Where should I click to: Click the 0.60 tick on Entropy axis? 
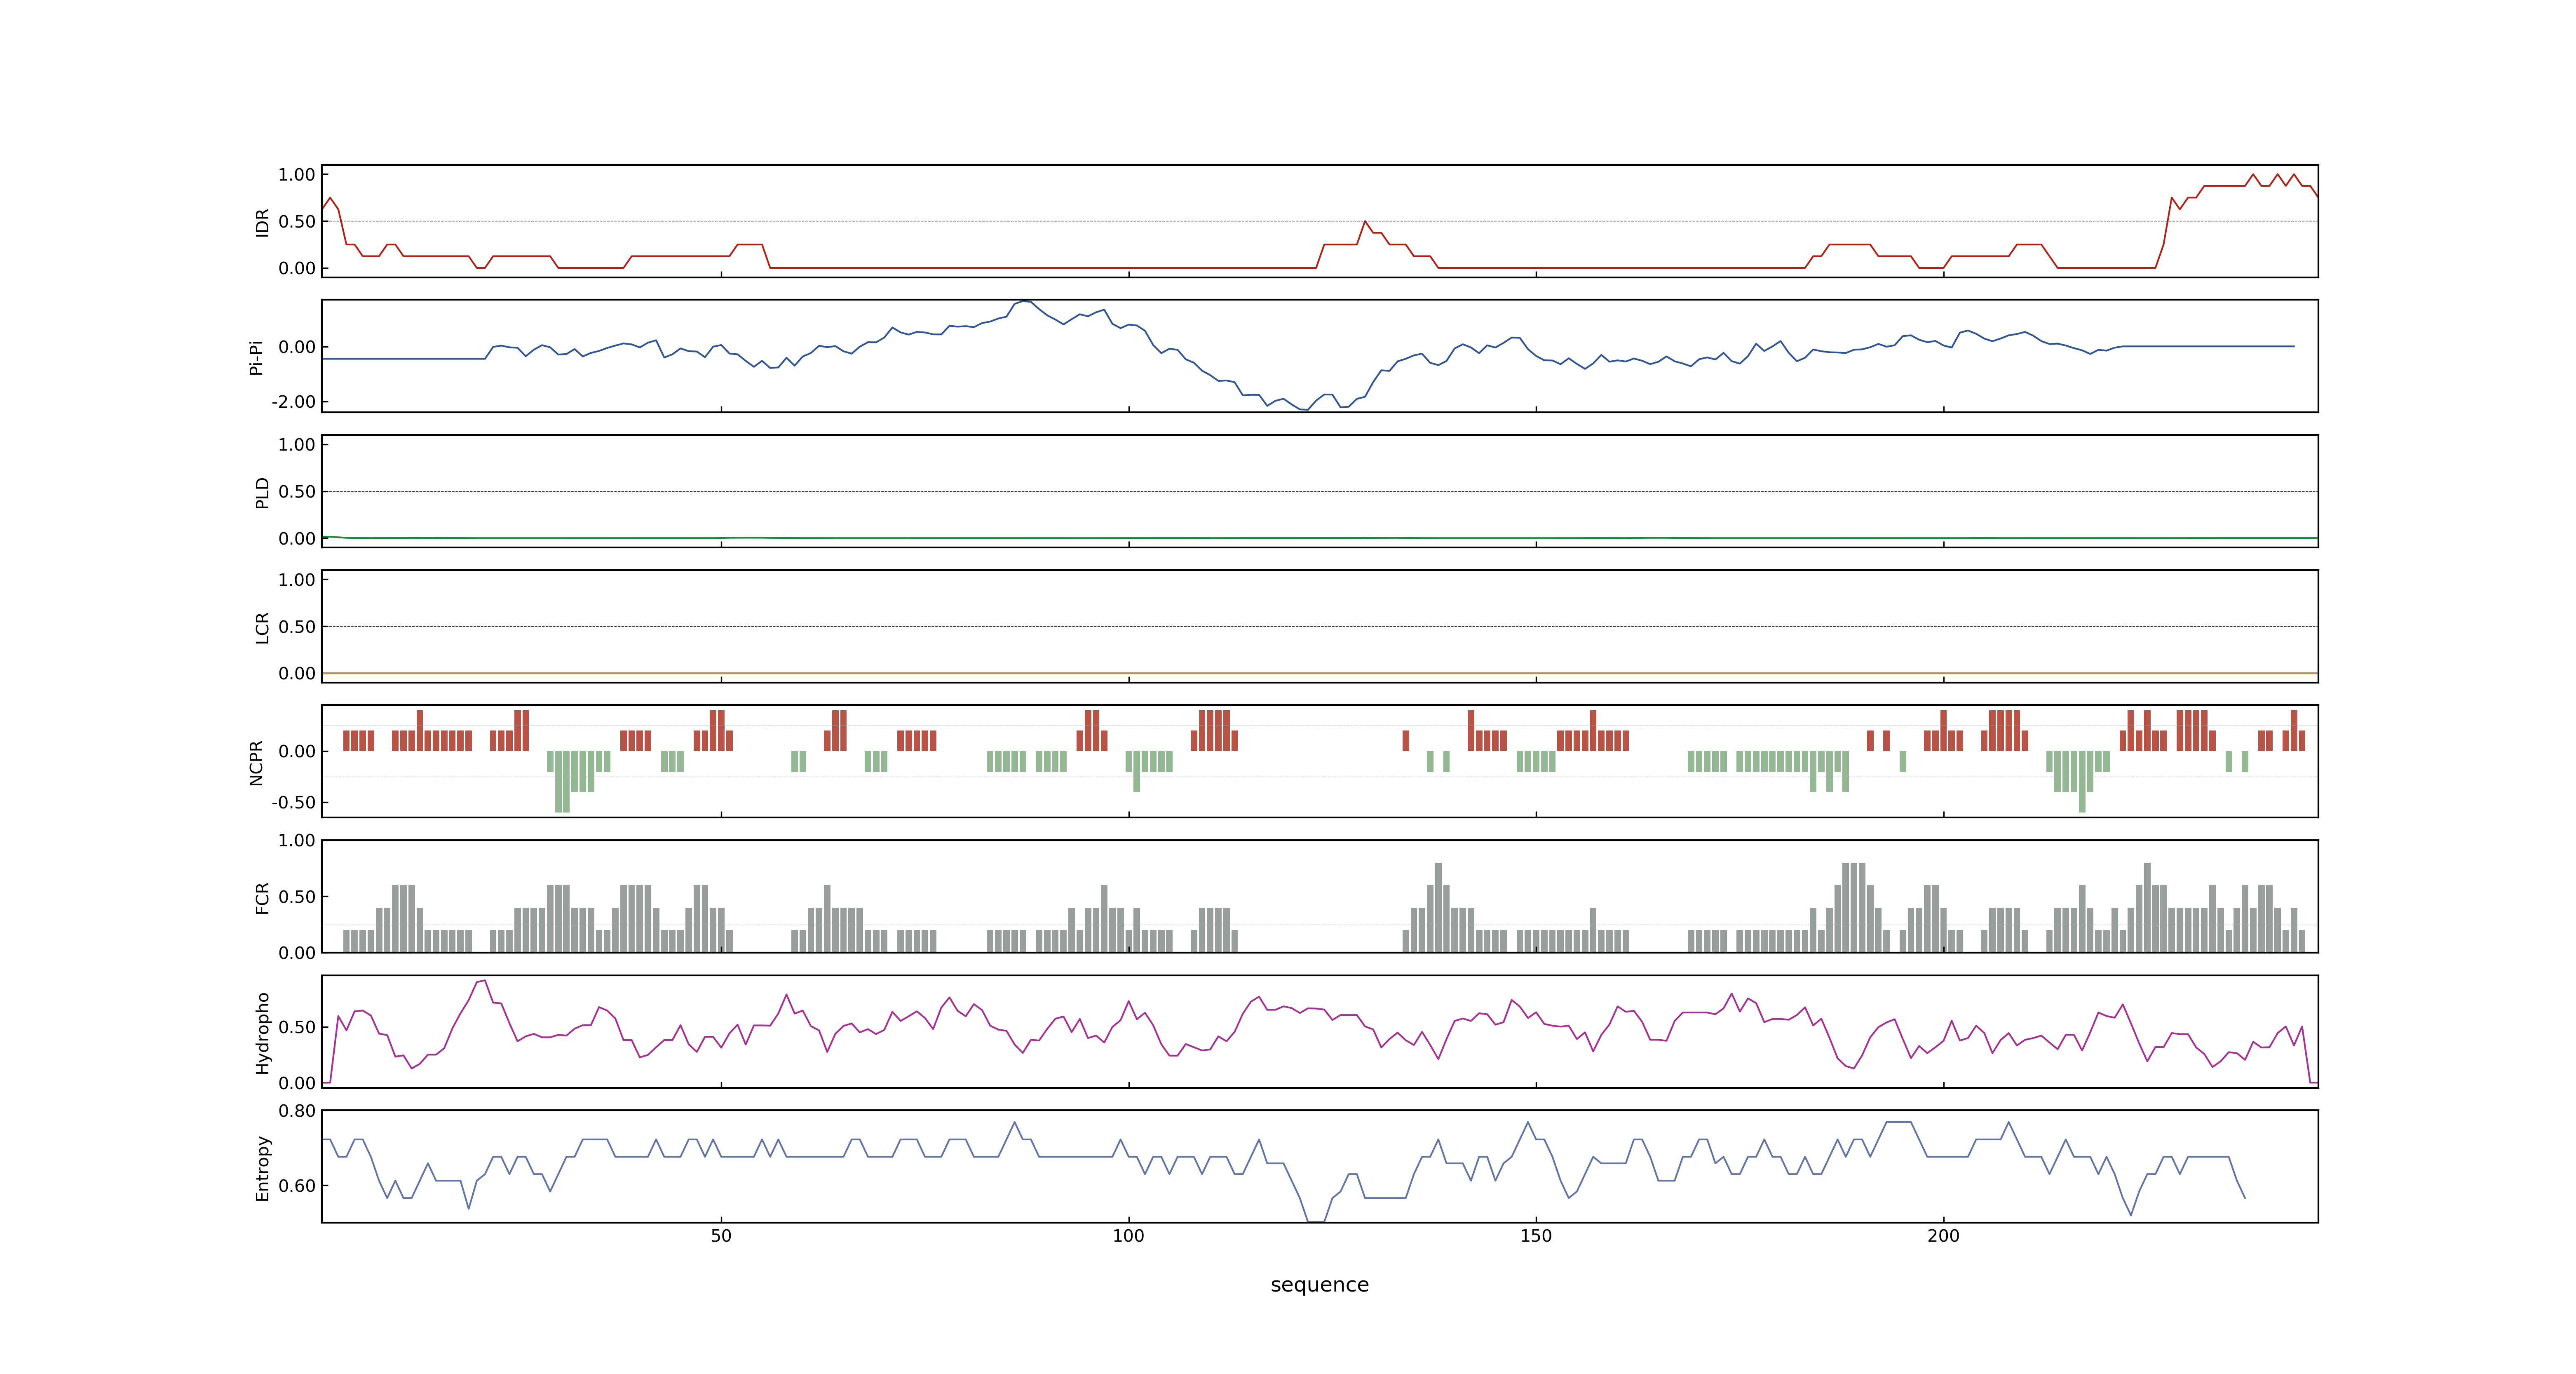297,1186
